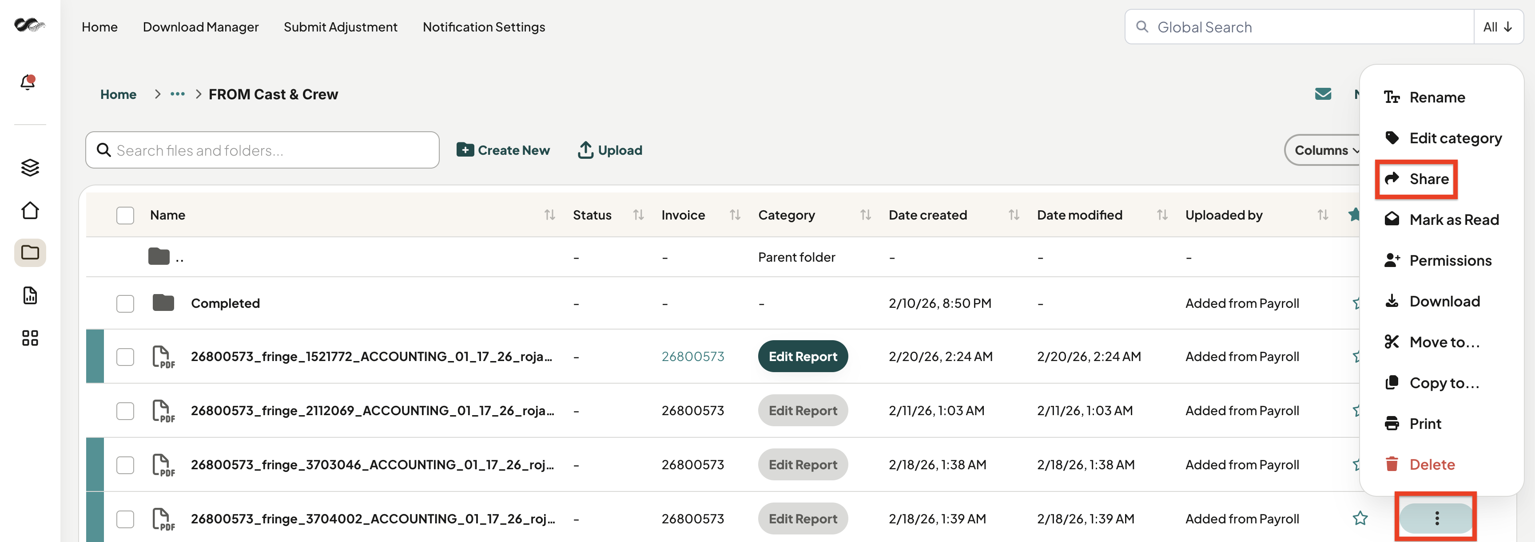The width and height of the screenshot is (1535, 542).
Task: Open Notification Settings in top nav
Action: [483, 27]
